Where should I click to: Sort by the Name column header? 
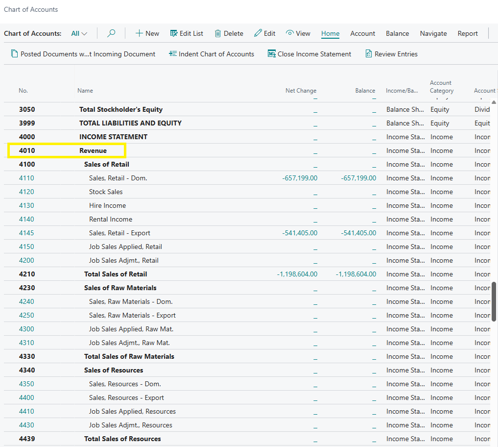[85, 91]
